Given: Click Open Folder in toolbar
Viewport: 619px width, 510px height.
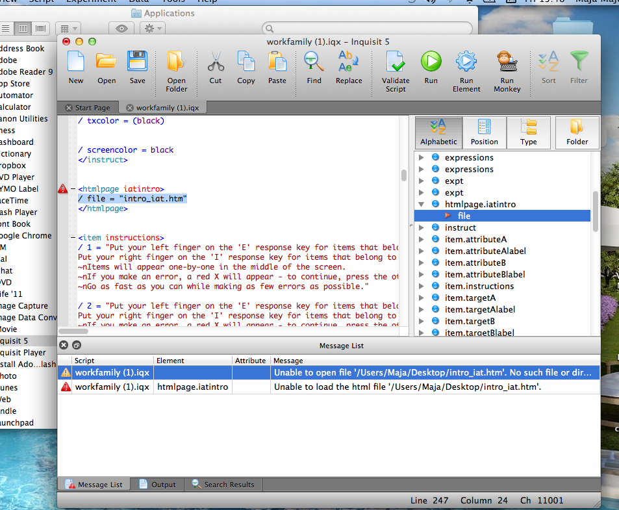Looking at the screenshot, I should [176, 71].
